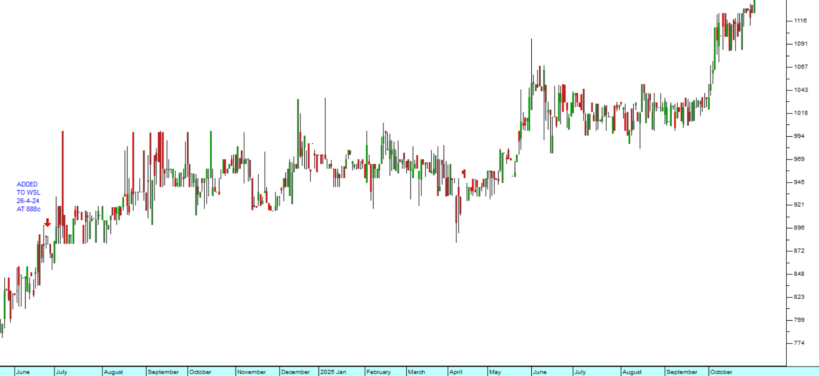Select the 945 price axis label
The height and width of the screenshot is (376, 819).
(x=799, y=182)
